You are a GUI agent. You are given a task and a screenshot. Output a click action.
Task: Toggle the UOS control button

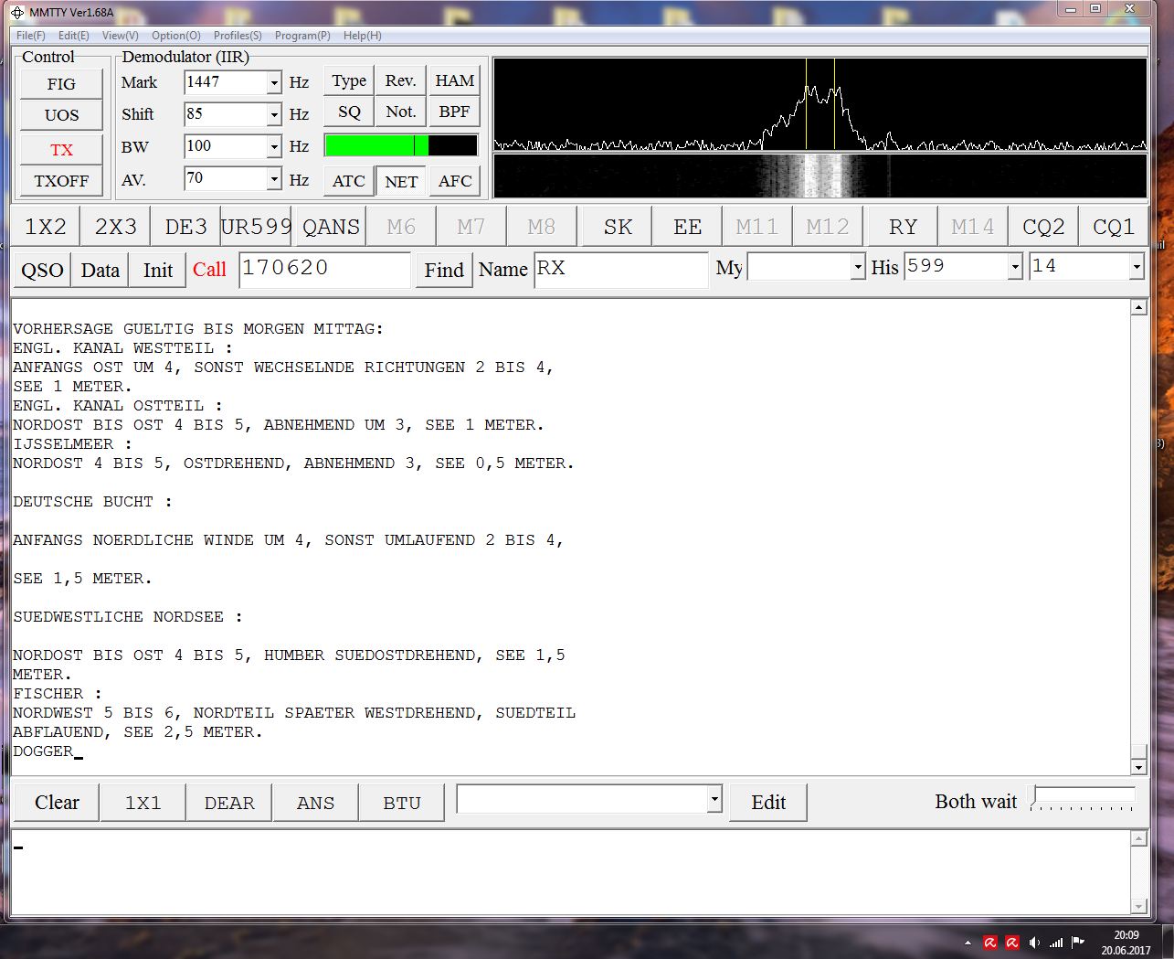pyautogui.click(x=61, y=115)
